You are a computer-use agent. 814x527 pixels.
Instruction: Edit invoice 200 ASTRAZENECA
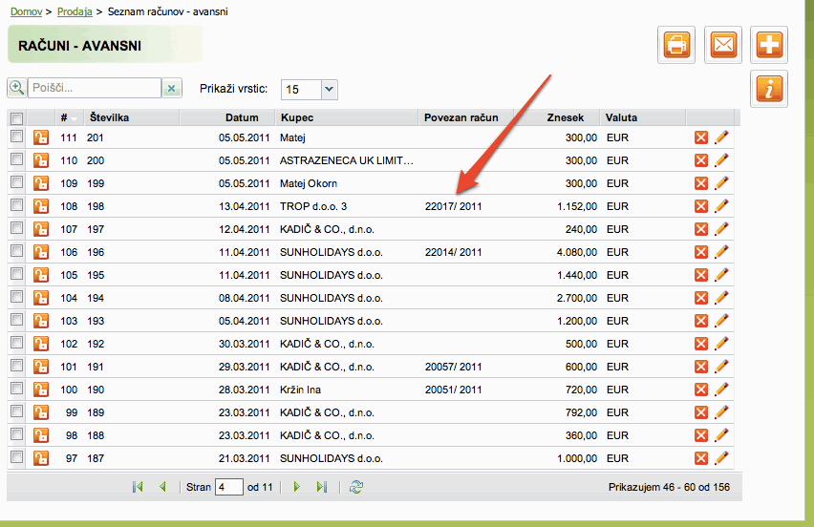pyautogui.click(x=721, y=160)
